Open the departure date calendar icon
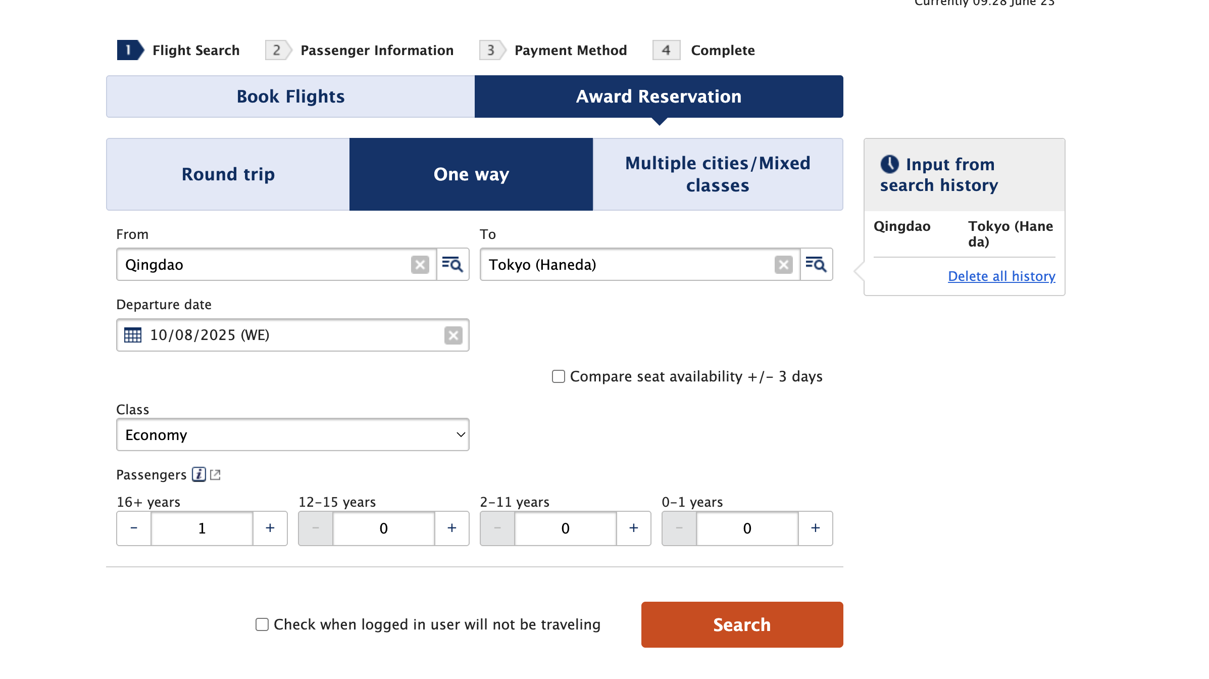 coord(133,335)
